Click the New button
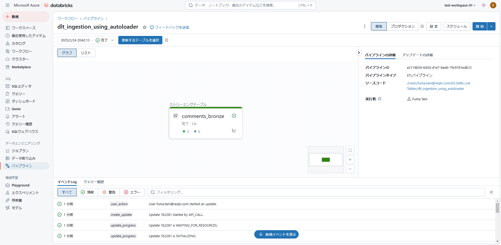Screen dimensions: 501x245 (26, 17)
